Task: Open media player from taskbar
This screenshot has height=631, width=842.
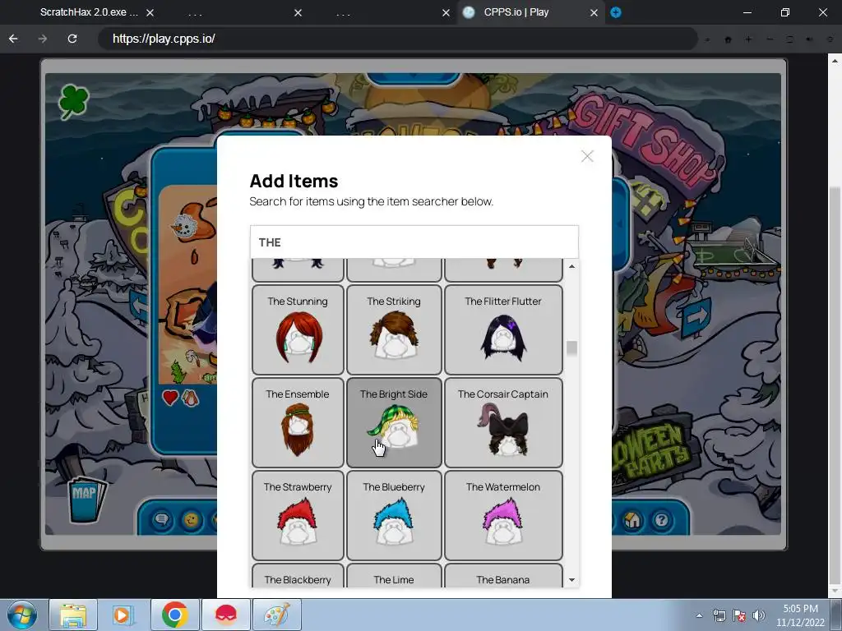Action: pyautogui.click(x=123, y=615)
